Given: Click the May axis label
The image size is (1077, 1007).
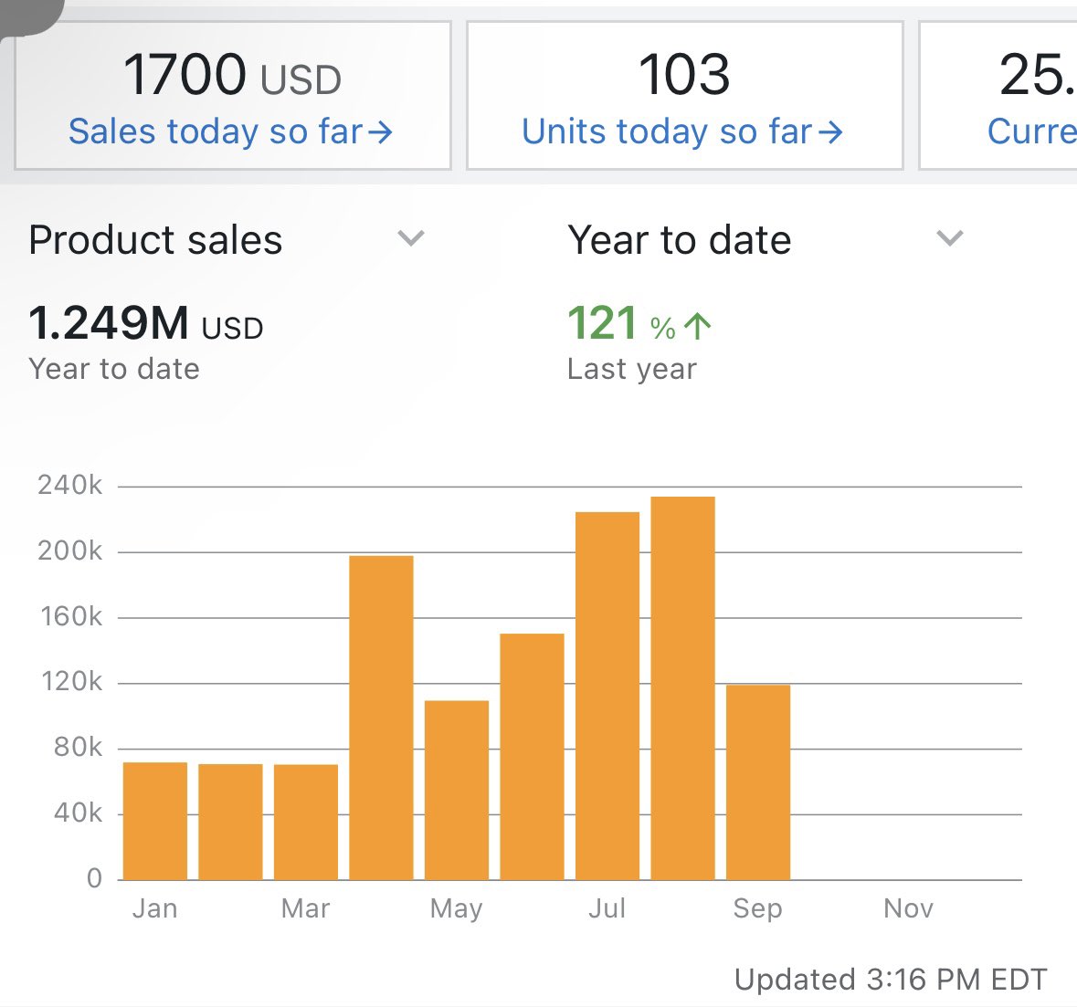Looking at the screenshot, I should (457, 909).
